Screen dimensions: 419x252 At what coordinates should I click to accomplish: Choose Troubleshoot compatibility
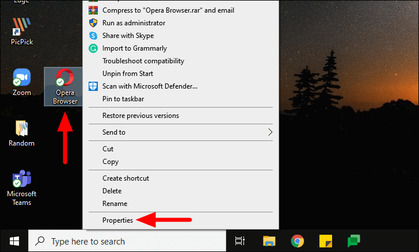[x=181, y=61]
